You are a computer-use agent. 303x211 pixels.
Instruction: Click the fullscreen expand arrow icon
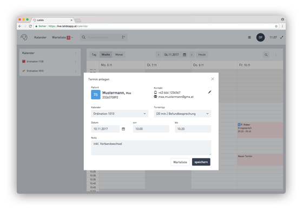tap(282, 37)
